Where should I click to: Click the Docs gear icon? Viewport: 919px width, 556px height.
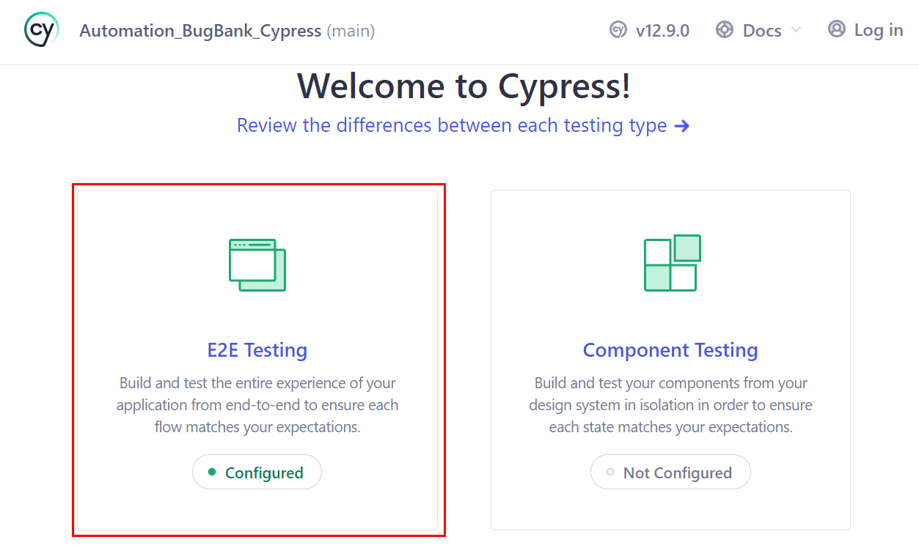tap(723, 30)
